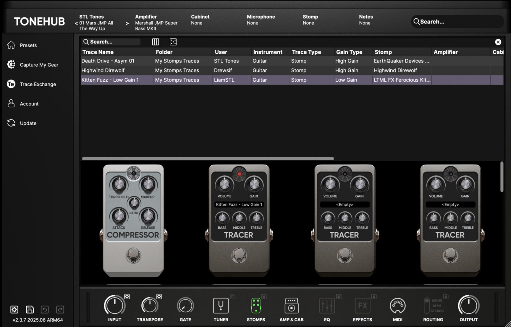Sort by Trace Name column
This screenshot has width=511, height=327.
(117, 52)
